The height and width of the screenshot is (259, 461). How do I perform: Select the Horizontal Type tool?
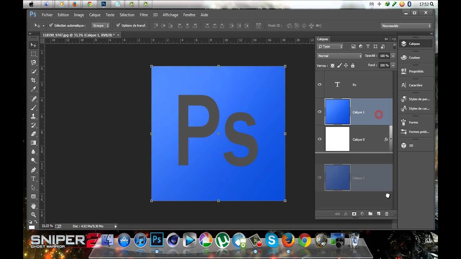tap(33, 179)
